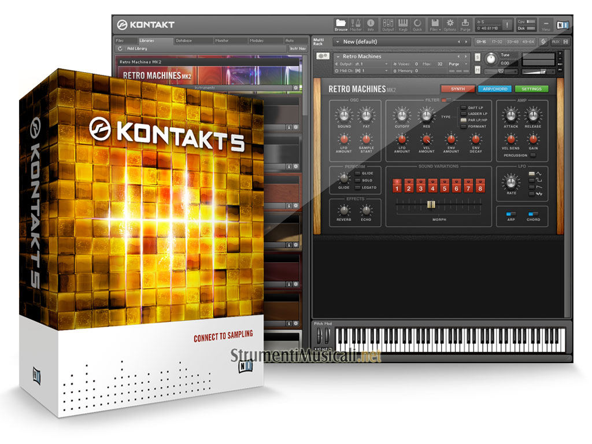Show the Info pane icon
Viewport: 592px width, 444px height.
pyautogui.click(x=371, y=24)
